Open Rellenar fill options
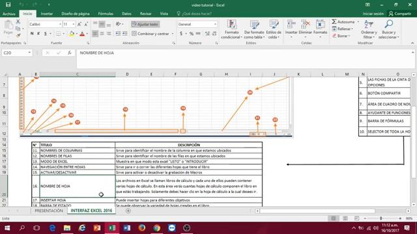 click(343, 29)
